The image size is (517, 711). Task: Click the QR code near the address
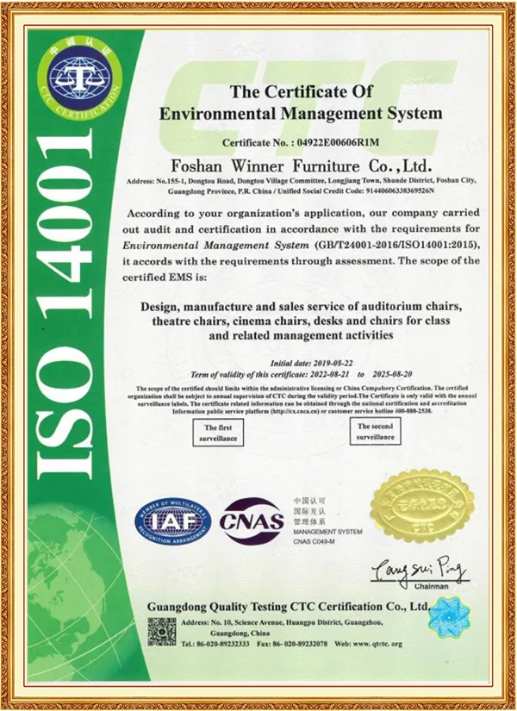point(162,632)
